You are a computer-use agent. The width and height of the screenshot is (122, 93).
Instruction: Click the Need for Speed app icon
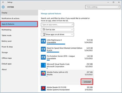(x=43, y=49)
